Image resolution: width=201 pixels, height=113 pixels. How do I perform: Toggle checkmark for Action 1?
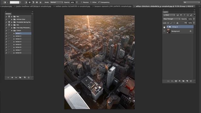(6, 33)
